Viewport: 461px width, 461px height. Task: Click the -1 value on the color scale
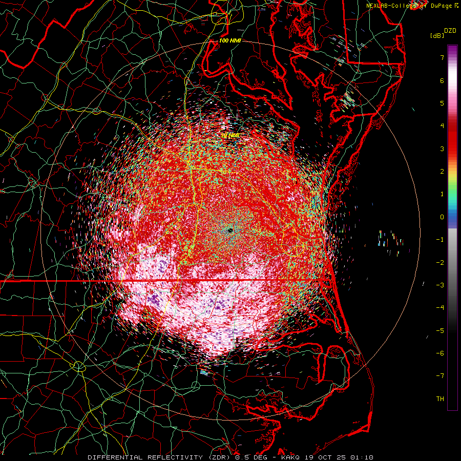pyautogui.click(x=440, y=240)
